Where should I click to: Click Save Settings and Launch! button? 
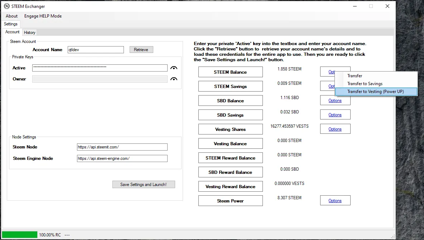click(x=144, y=185)
